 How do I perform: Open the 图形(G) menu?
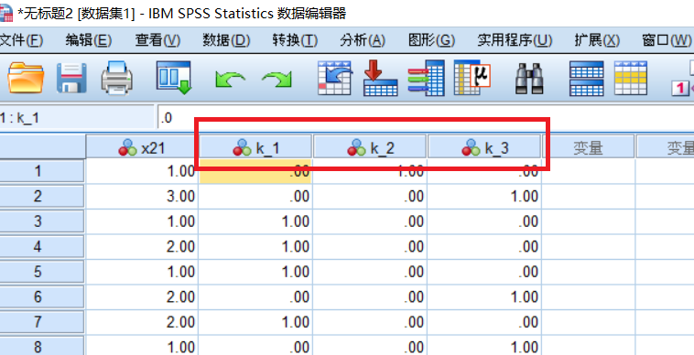(431, 40)
